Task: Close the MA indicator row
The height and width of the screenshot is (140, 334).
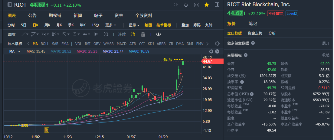Action: coord(217,51)
